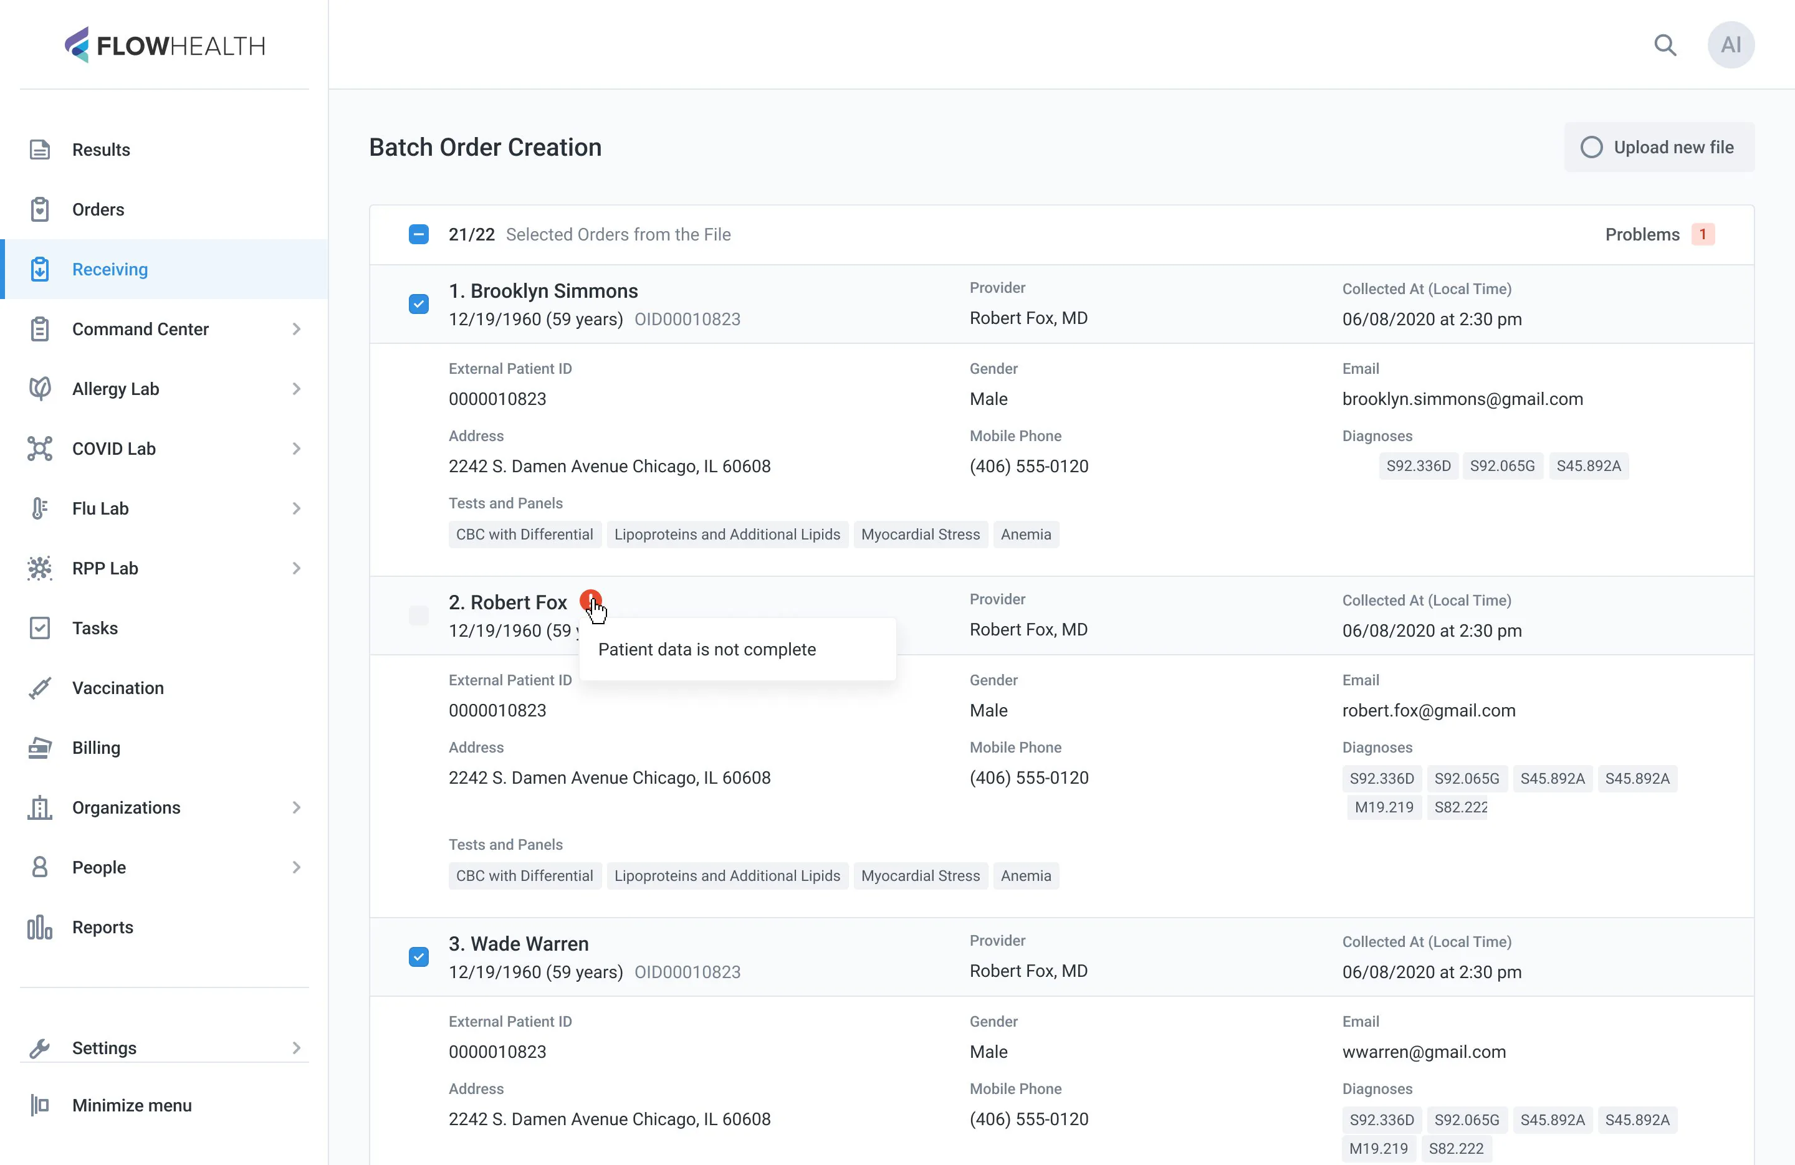
Task: Click the COVID Lab molecule icon
Action: 40,449
